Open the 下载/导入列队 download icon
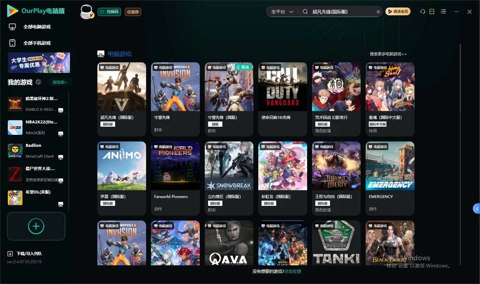The width and height of the screenshot is (480, 284). point(10,253)
